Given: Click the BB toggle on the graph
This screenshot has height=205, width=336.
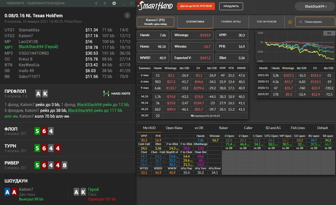Looking at the screenshot, I should [x=329, y=33].
